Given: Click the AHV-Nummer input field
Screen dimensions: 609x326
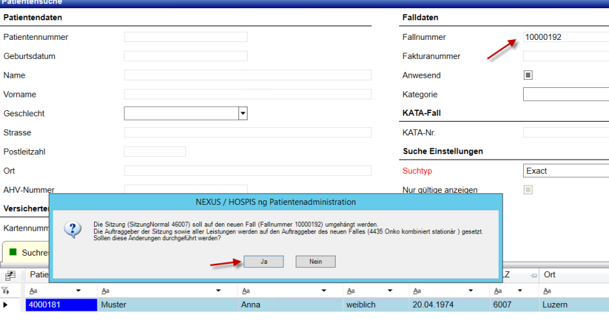Looking at the screenshot, I should click(185, 189).
